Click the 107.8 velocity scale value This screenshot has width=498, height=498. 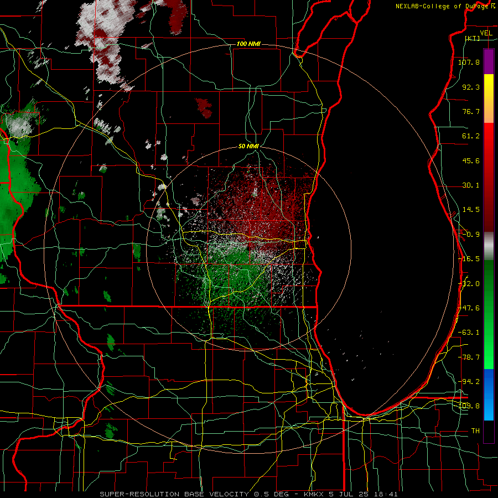point(469,62)
